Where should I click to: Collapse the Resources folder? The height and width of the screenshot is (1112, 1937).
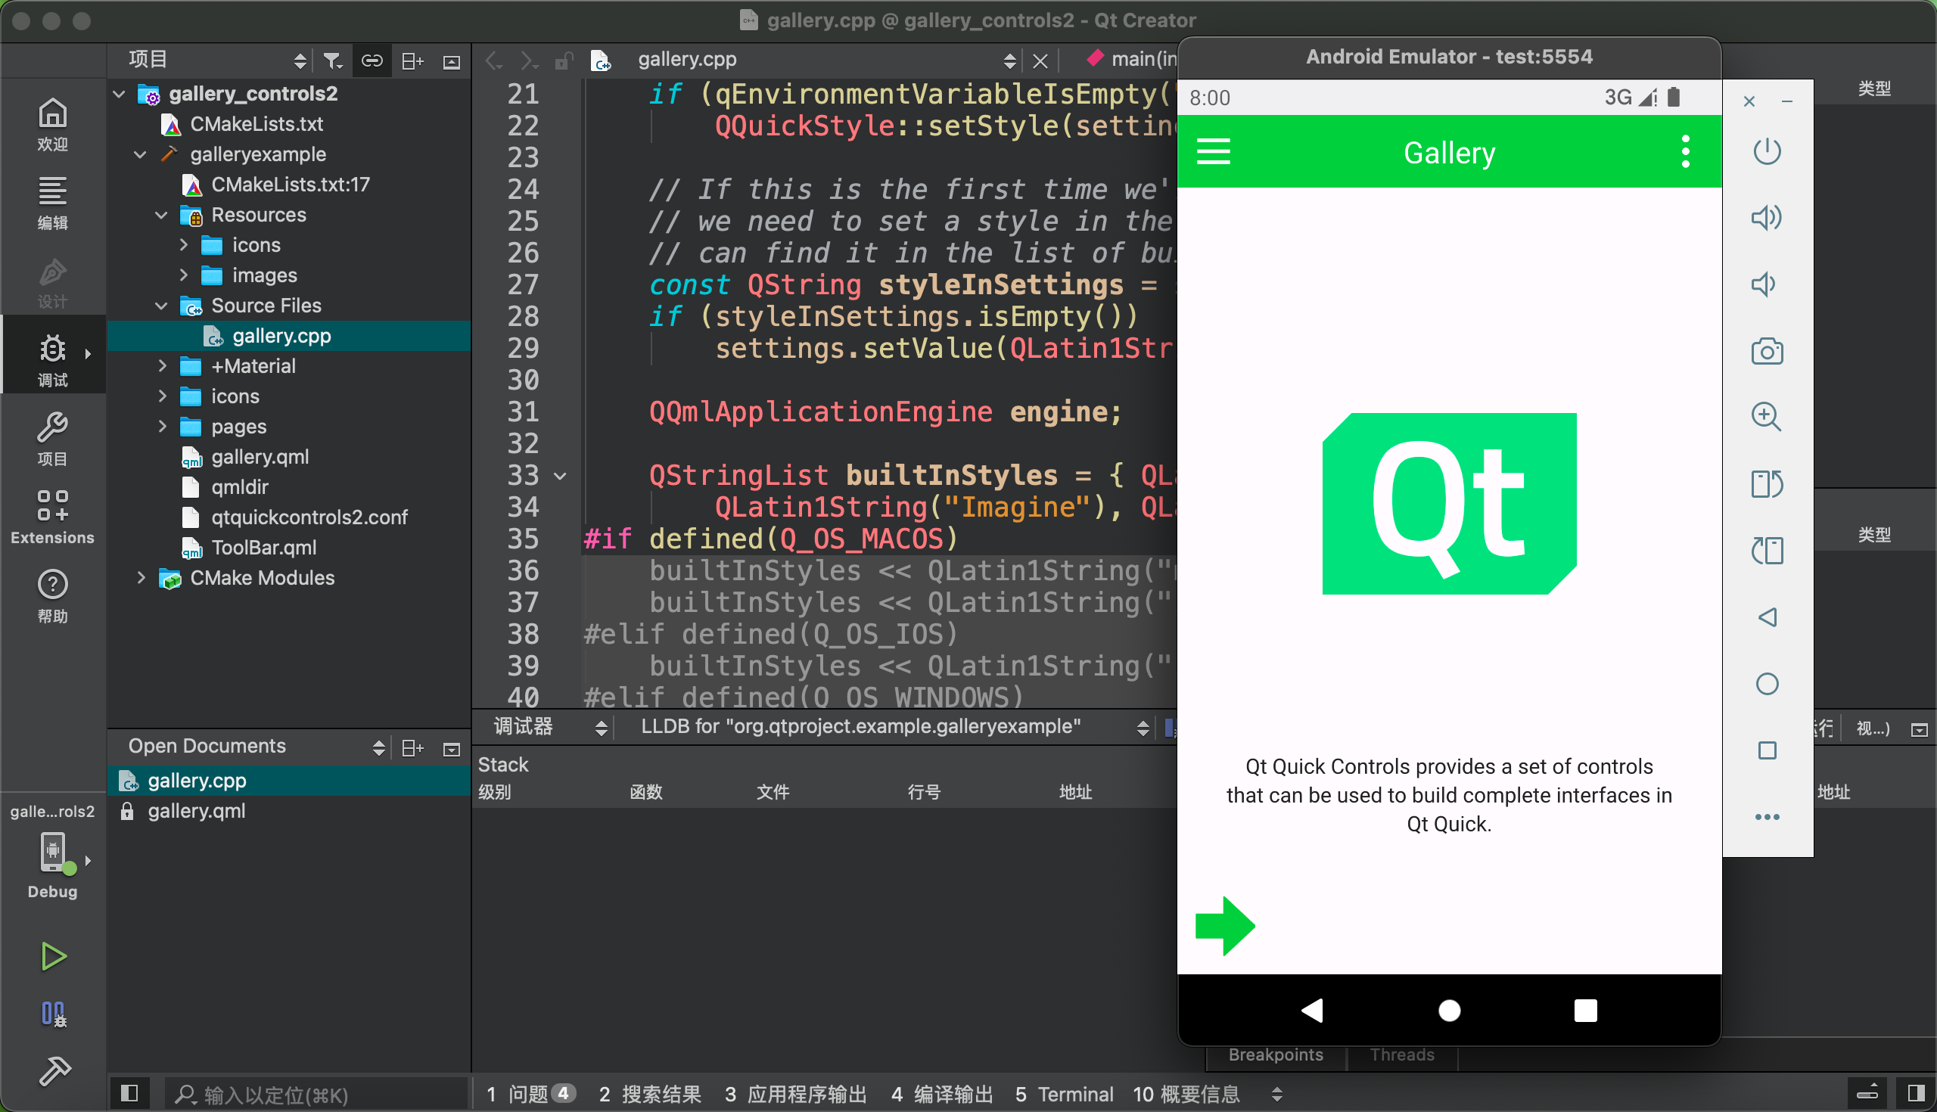coord(161,216)
